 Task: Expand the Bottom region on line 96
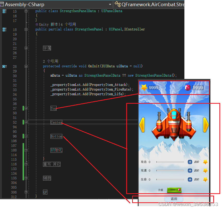coord(26,136)
